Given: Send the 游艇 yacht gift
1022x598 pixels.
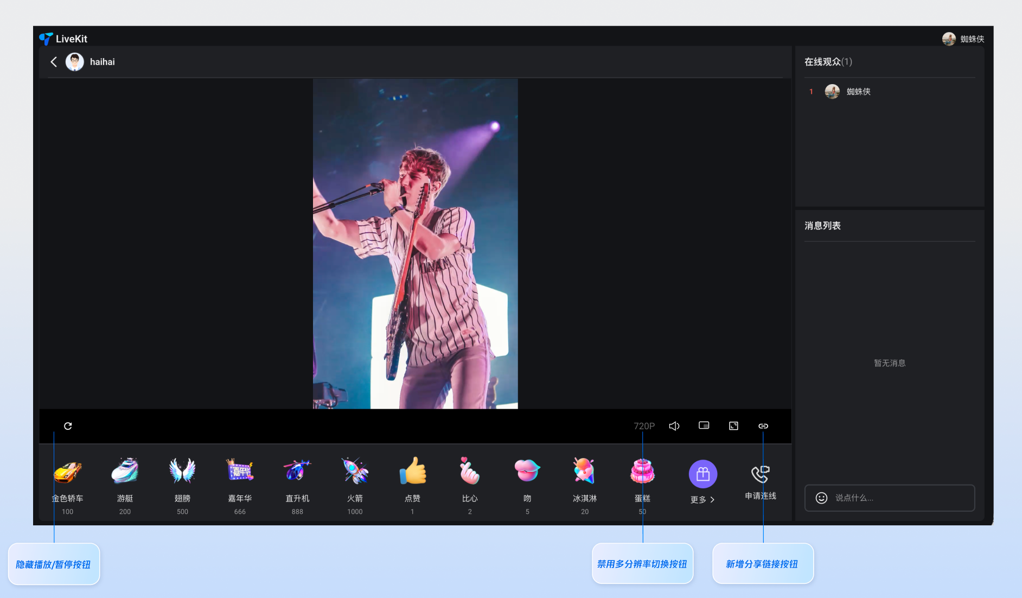Looking at the screenshot, I should pos(125,472).
